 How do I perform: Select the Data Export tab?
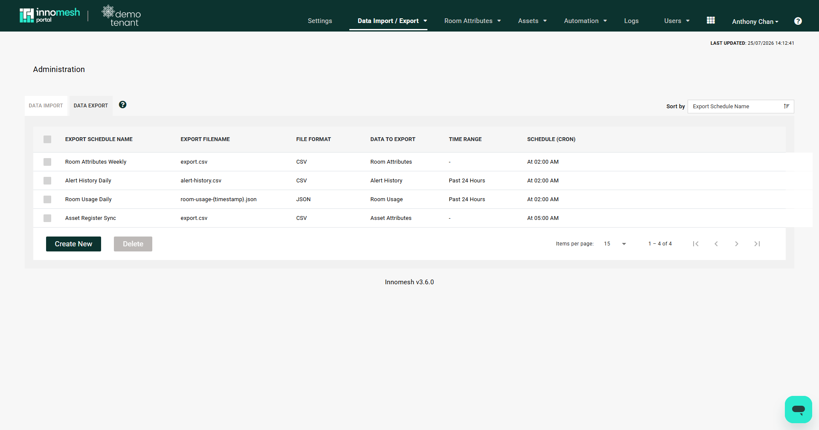tap(91, 106)
